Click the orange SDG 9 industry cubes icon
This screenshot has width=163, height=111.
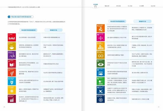pos(101,28)
